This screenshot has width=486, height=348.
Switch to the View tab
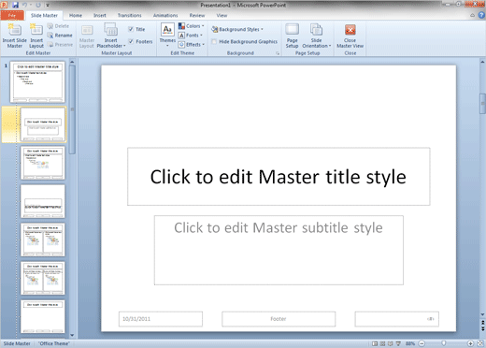[x=222, y=15]
